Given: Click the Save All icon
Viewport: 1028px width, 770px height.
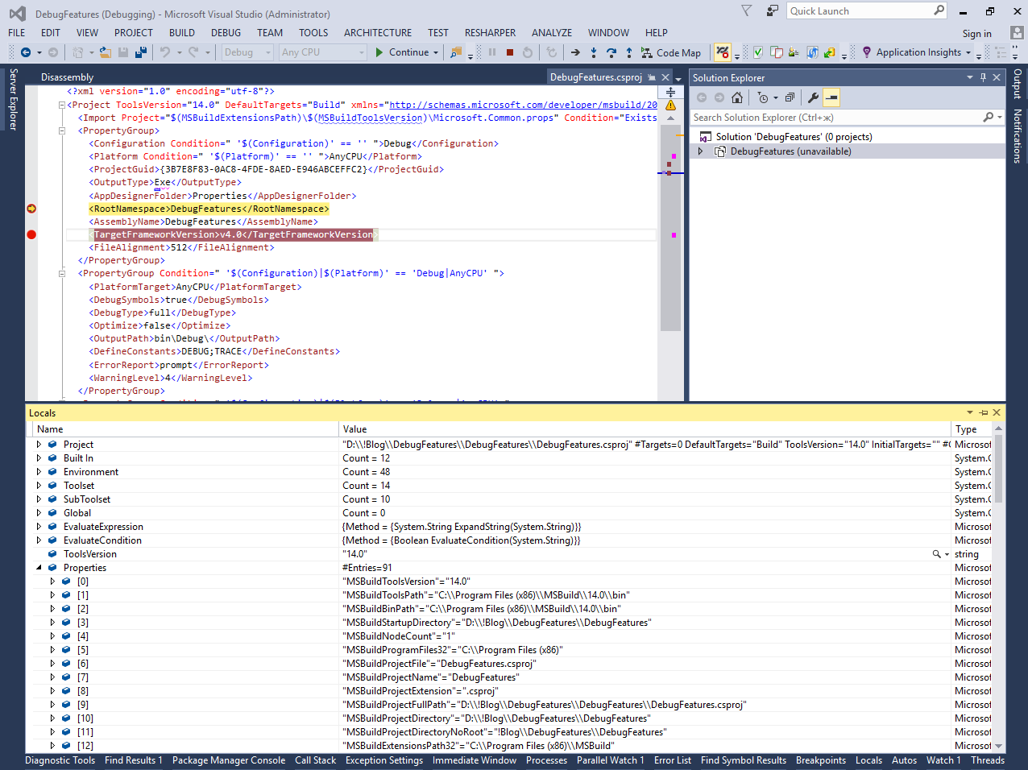Looking at the screenshot, I should tap(141, 52).
